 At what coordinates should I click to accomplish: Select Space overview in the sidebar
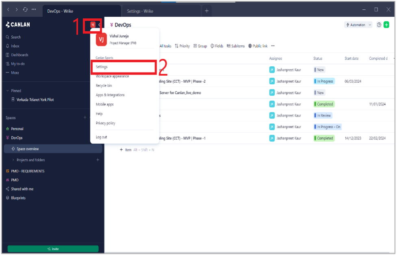[53, 149]
